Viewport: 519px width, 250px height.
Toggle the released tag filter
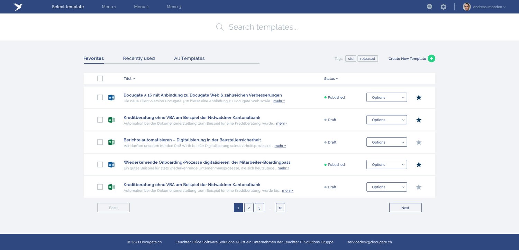[x=367, y=59]
